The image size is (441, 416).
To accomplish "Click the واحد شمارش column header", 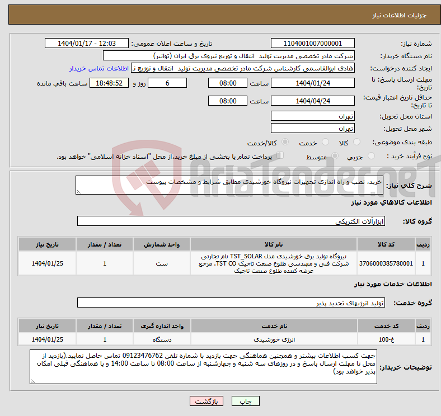I will [162, 244].
